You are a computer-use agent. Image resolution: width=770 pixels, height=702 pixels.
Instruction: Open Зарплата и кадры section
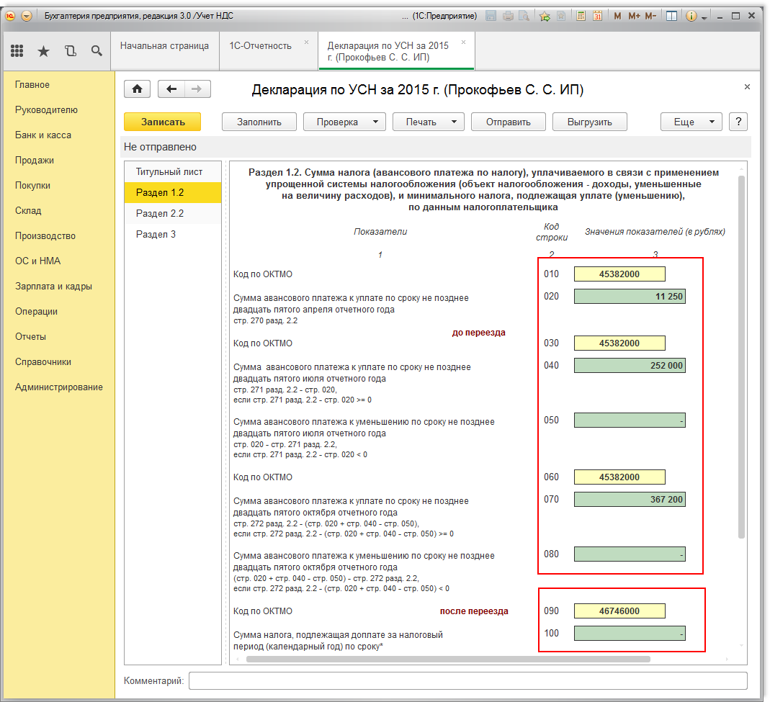point(53,287)
